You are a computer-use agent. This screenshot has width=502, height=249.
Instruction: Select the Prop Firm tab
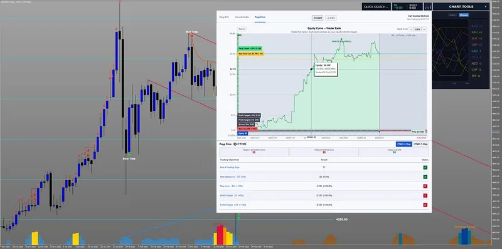click(260, 17)
